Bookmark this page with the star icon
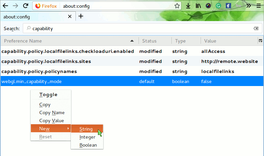This screenshot has height=156, width=264. (x=177, y=6)
